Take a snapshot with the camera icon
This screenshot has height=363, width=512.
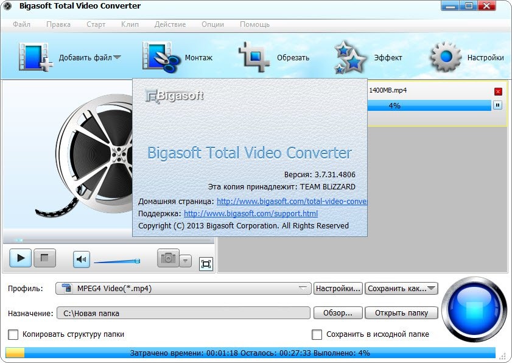(168, 258)
